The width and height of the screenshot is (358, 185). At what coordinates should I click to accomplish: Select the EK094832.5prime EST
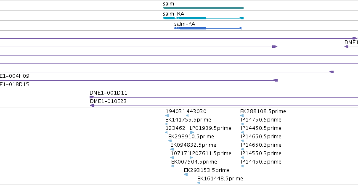[x=193, y=145]
